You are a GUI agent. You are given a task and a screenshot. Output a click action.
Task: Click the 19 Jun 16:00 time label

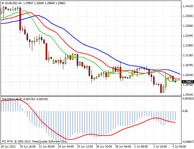pyautogui.click(x=28, y=147)
